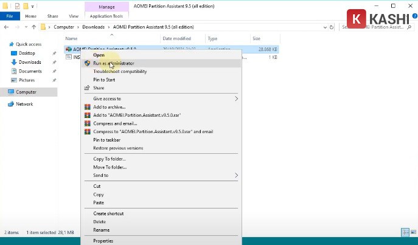
Task: Click the WinRAR icon beside Compress and email
Action: coord(87,123)
